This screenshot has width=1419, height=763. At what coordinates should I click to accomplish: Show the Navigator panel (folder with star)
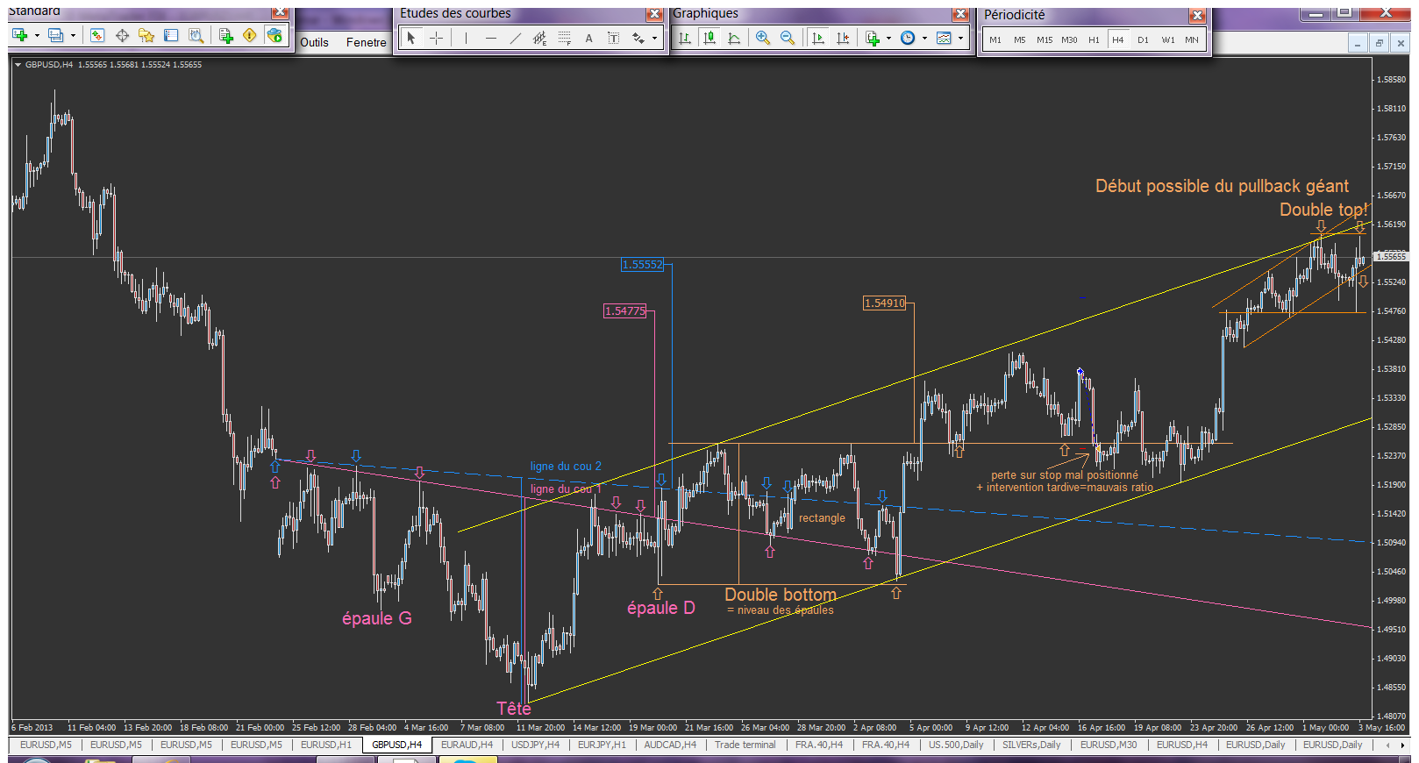point(146,35)
